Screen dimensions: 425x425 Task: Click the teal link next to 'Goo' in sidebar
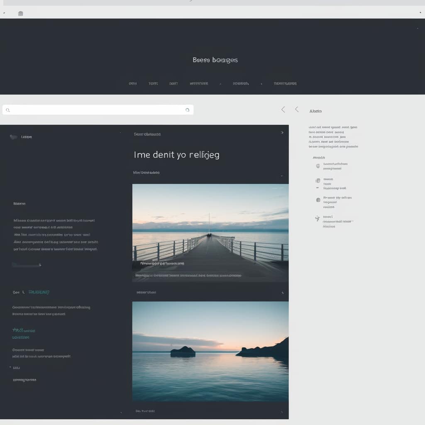pyautogui.click(x=39, y=292)
